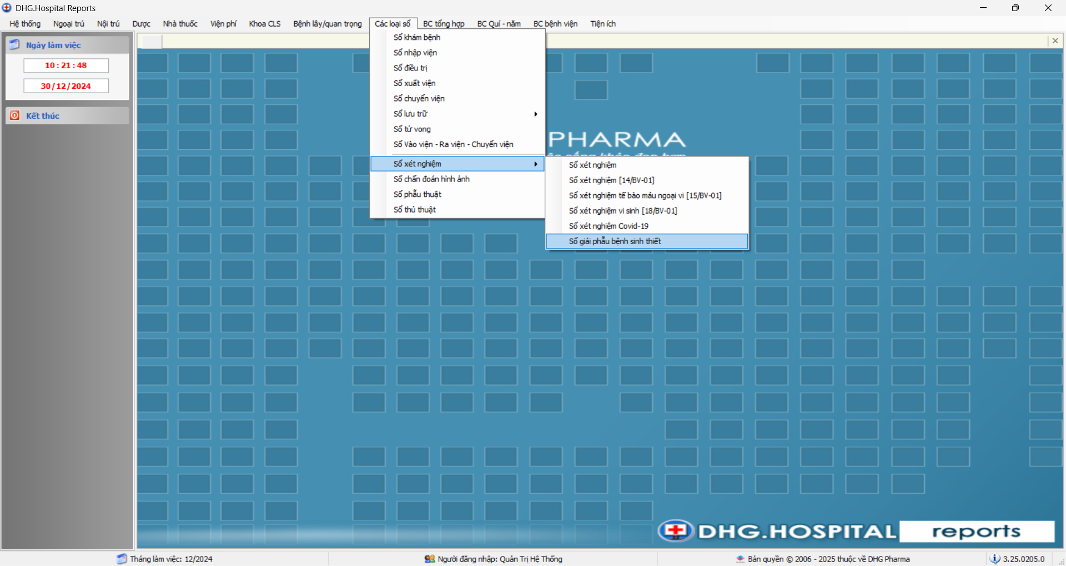Open the BC bệnh viện menu
1066x566 pixels.
pos(555,24)
